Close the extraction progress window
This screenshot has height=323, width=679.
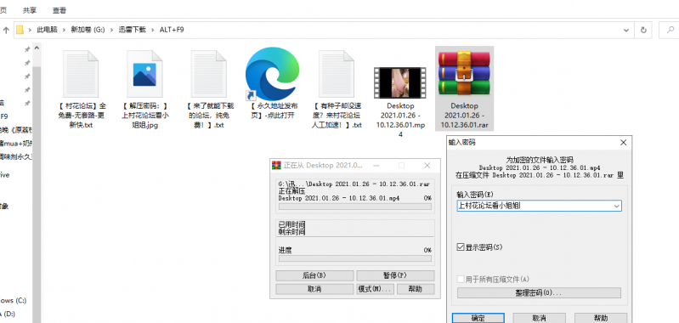427,166
